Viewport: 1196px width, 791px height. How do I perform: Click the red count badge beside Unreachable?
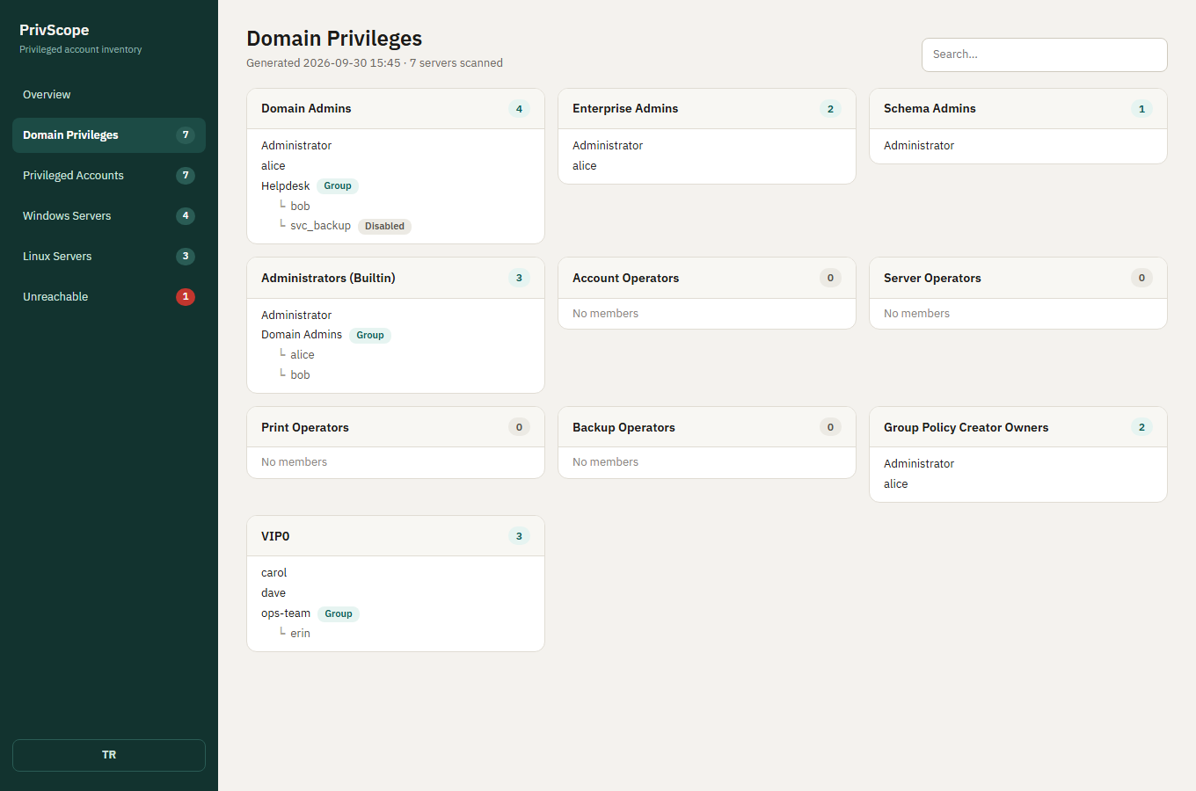pos(186,297)
